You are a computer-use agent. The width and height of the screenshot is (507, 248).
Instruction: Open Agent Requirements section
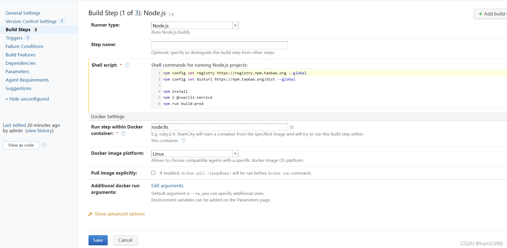pos(27,80)
